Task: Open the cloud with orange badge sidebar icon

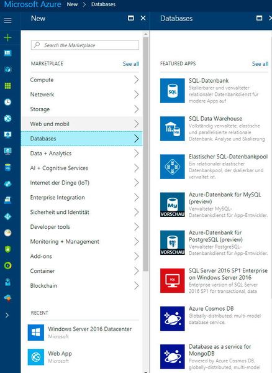Action: coord(7,298)
